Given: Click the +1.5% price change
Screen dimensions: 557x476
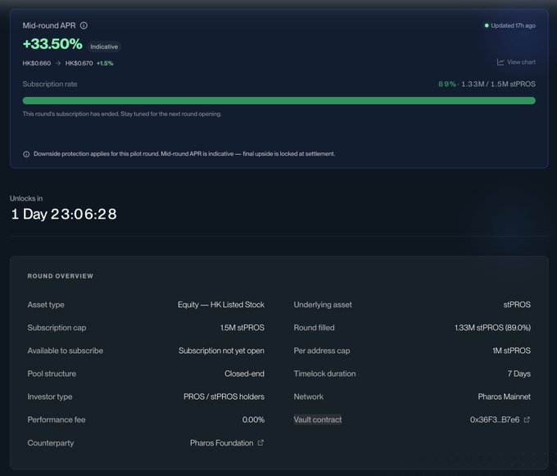Looking at the screenshot, I should [105, 63].
